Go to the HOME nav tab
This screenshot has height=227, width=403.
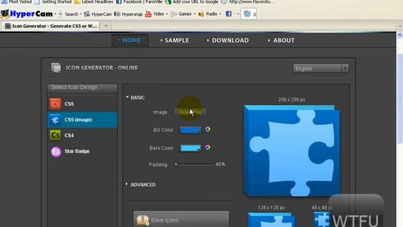pyautogui.click(x=130, y=40)
